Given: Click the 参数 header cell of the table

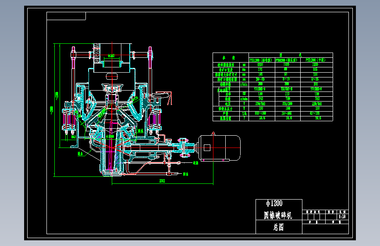Looking at the screenshot, I should [x=231, y=58].
